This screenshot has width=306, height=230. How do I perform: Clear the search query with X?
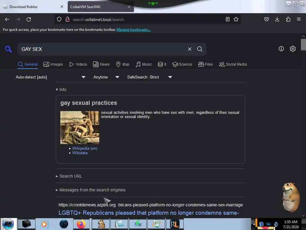189,49
